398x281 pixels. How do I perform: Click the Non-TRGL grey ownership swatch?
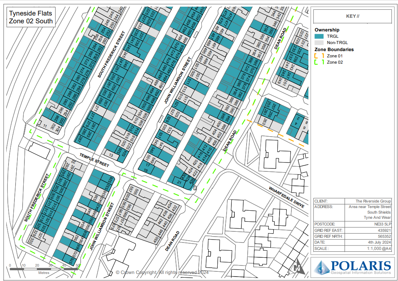point(319,43)
